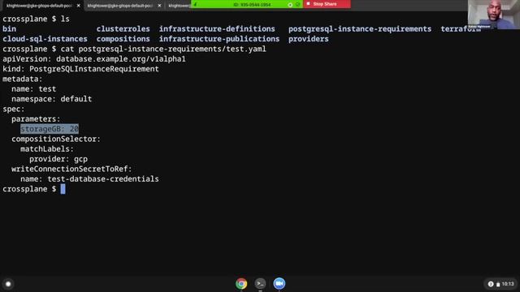The image size is (520, 292).
Task: Switch to second terminal tab
Action: 120,6
